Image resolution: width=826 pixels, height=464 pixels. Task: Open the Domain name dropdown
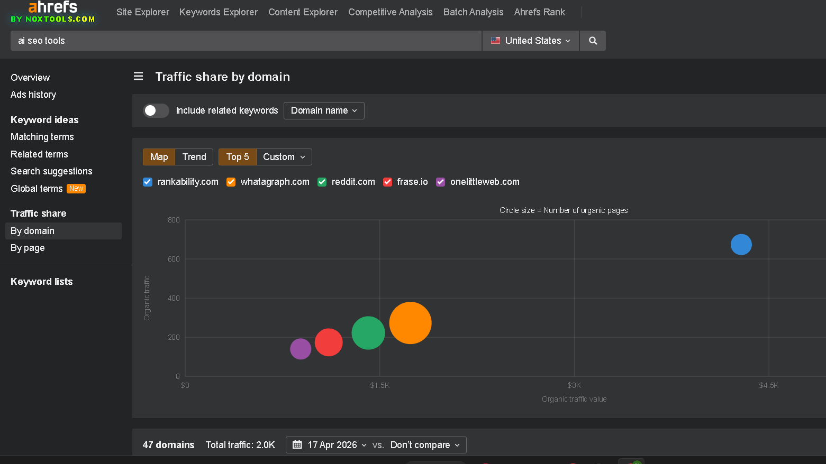point(324,110)
